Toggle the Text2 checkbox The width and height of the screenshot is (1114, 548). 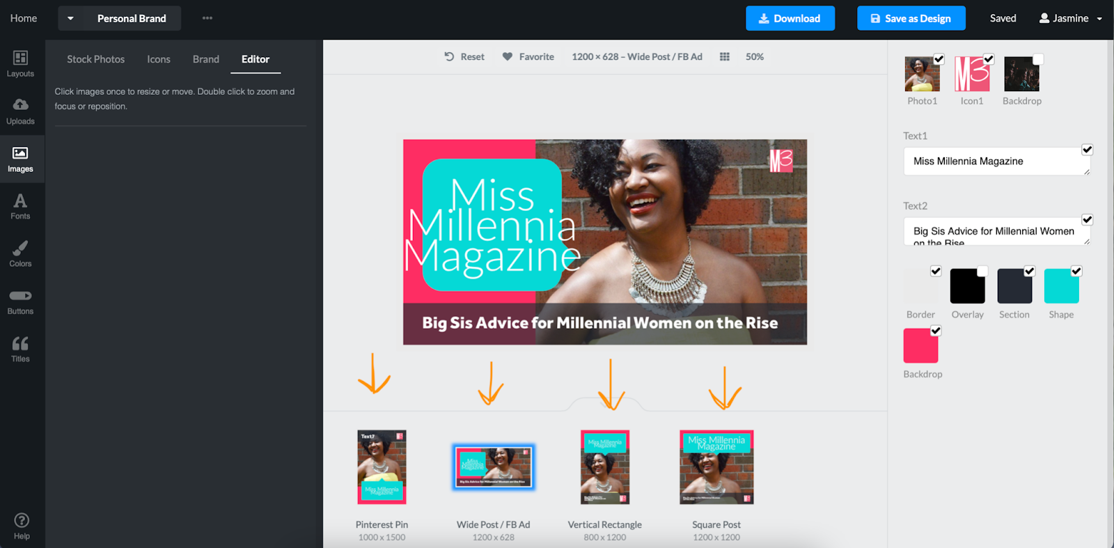[x=1088, y=220]
